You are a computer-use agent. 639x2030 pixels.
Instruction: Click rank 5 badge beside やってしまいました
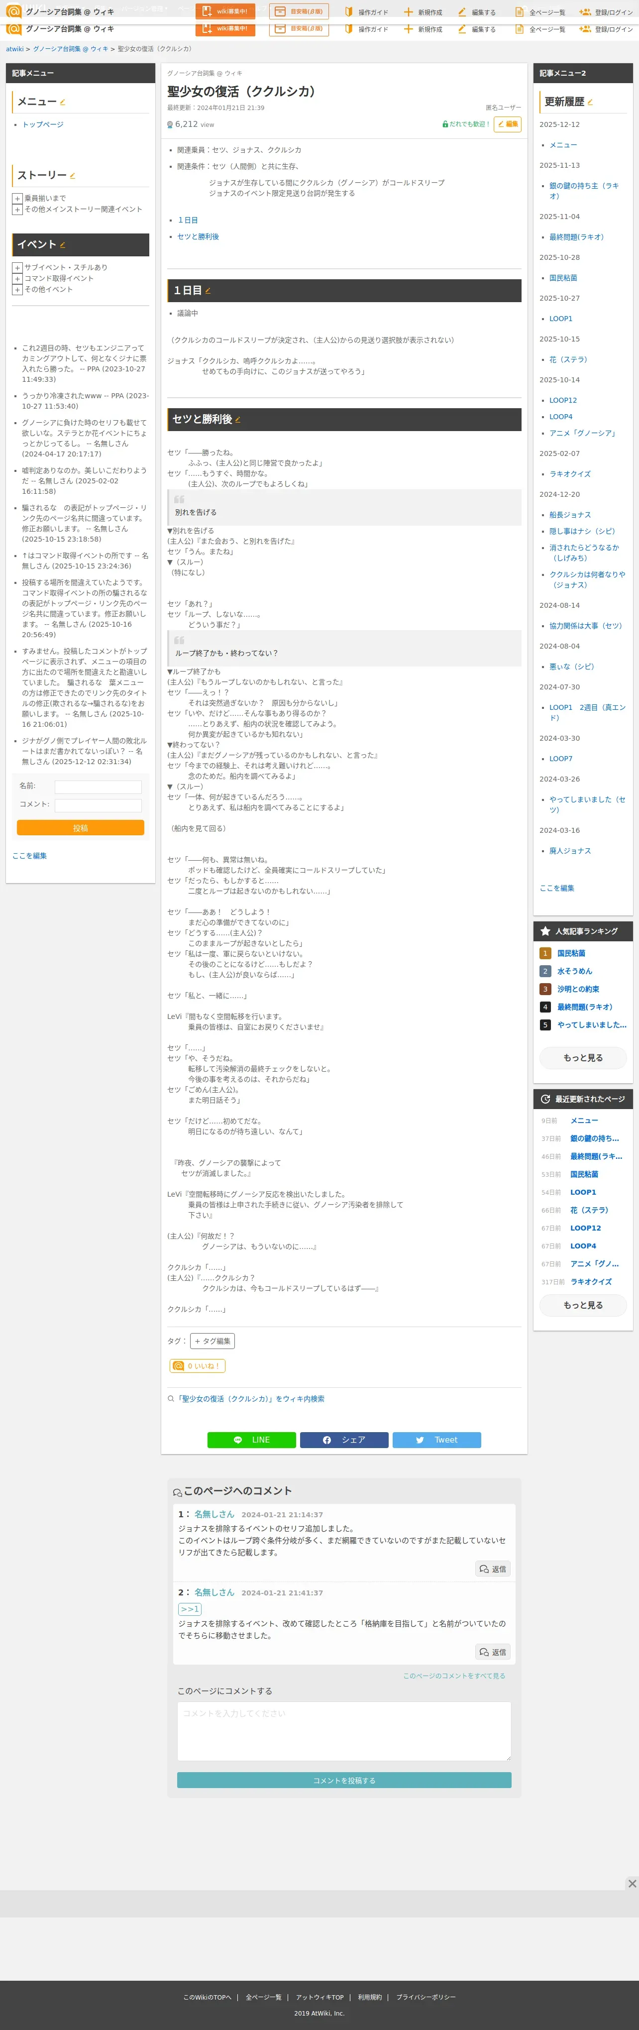545,1025
